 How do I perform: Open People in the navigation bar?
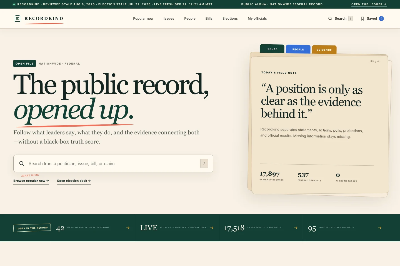[190, 19]
